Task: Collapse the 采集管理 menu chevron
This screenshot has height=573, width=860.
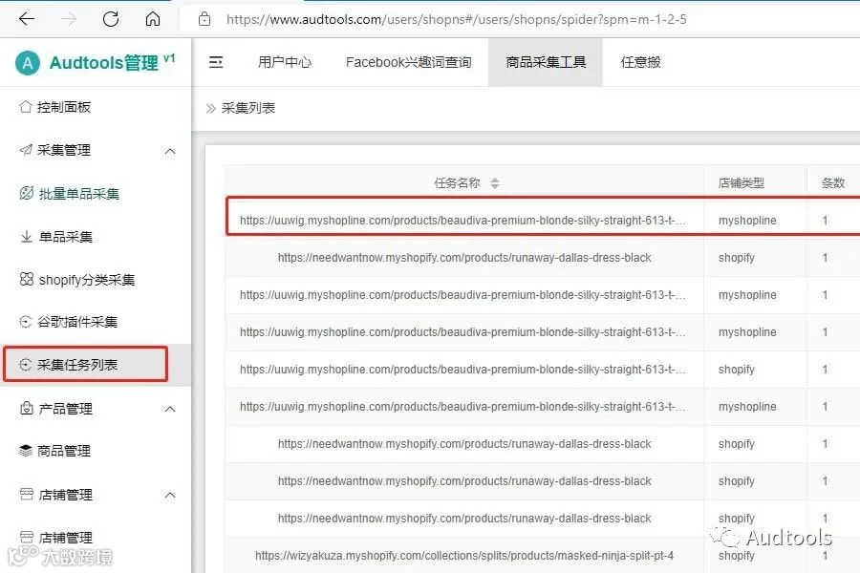Action: click(170, 151)
